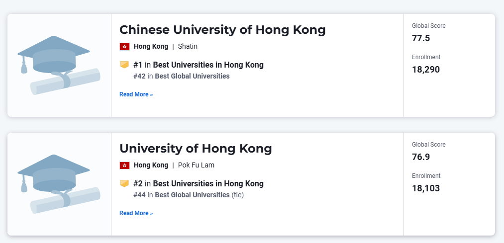Follow the Best Global Universities link ranked #42
Screen dimensions: 504x243
pos(192,76)
